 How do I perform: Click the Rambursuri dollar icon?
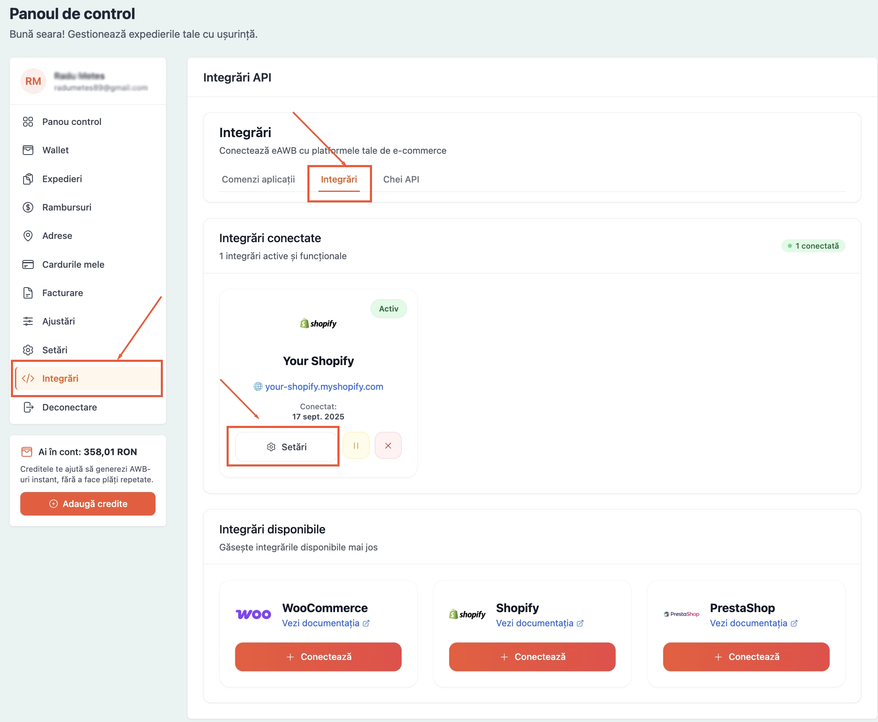coord(28,207)
